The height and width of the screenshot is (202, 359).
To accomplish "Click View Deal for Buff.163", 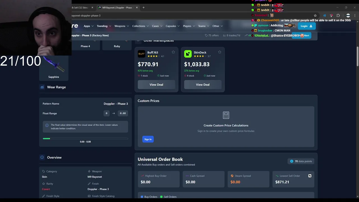I will pyautogui.click(x=156, y=84).
